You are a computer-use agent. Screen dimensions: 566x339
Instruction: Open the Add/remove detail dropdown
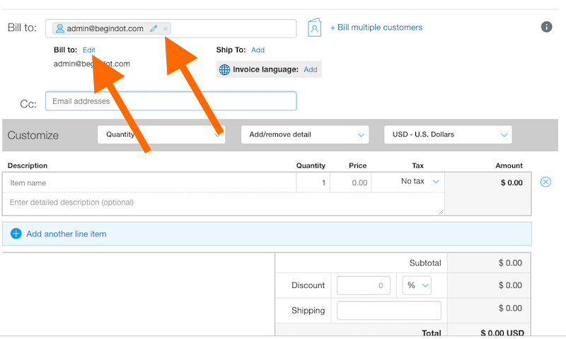(x=305, y=134)
